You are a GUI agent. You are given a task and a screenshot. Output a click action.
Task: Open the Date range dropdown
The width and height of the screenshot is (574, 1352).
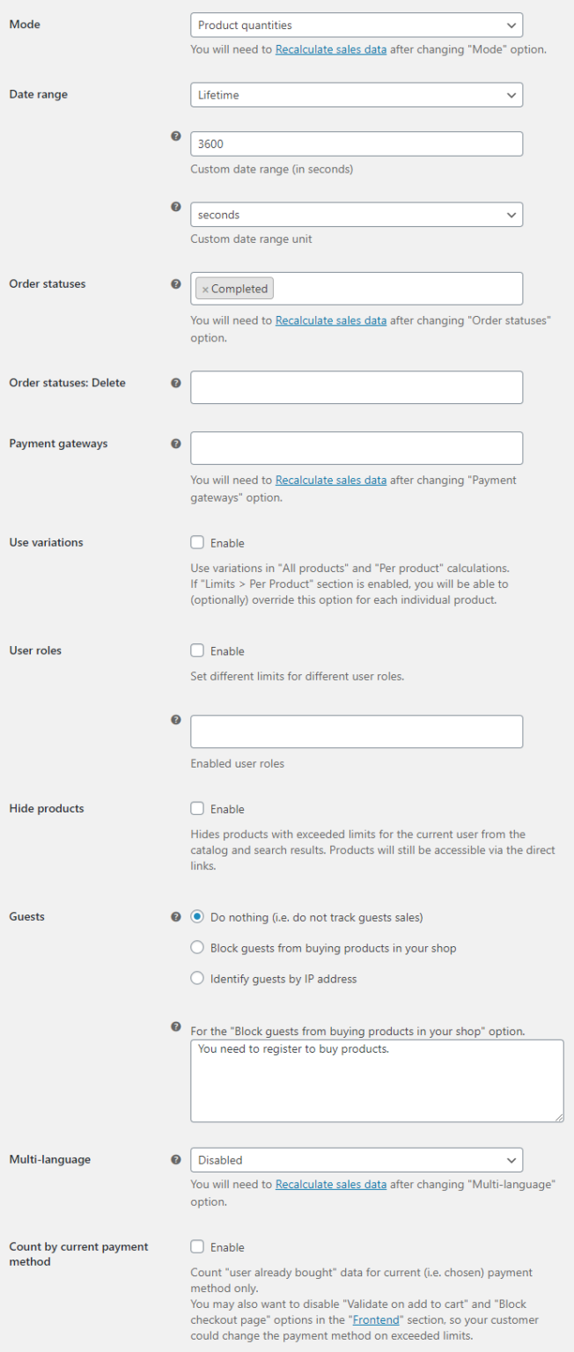357,94
